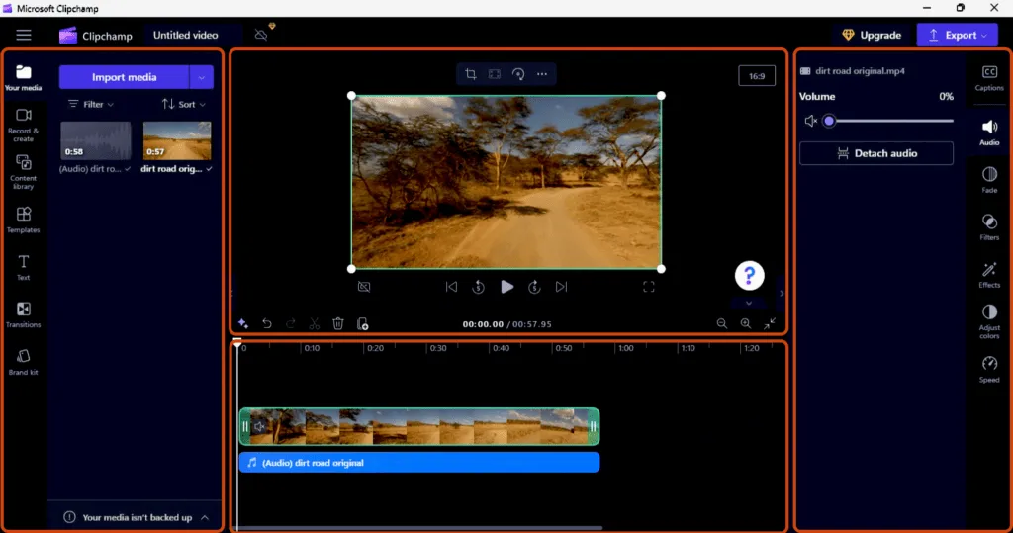This screenshot has height=533, width=1013.
Task: Open Content library tab
Action: (24, 172)
